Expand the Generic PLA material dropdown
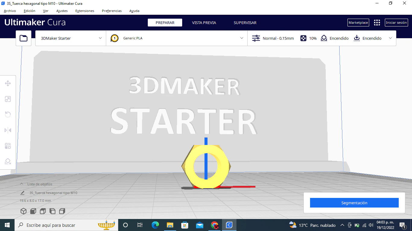The image size is (412, 231). pos(177,38)
